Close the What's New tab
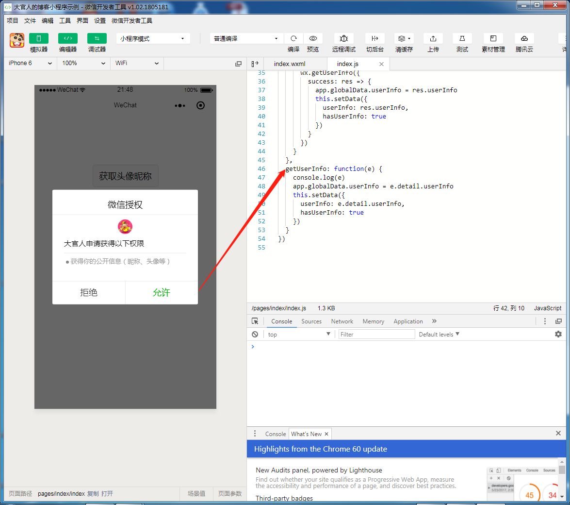 326,434
